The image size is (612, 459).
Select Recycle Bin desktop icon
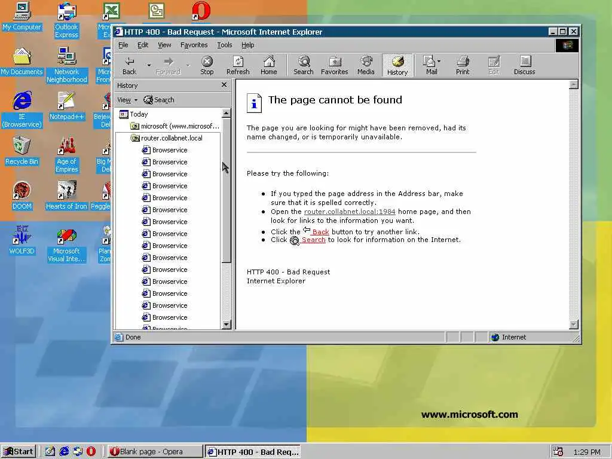22,151
